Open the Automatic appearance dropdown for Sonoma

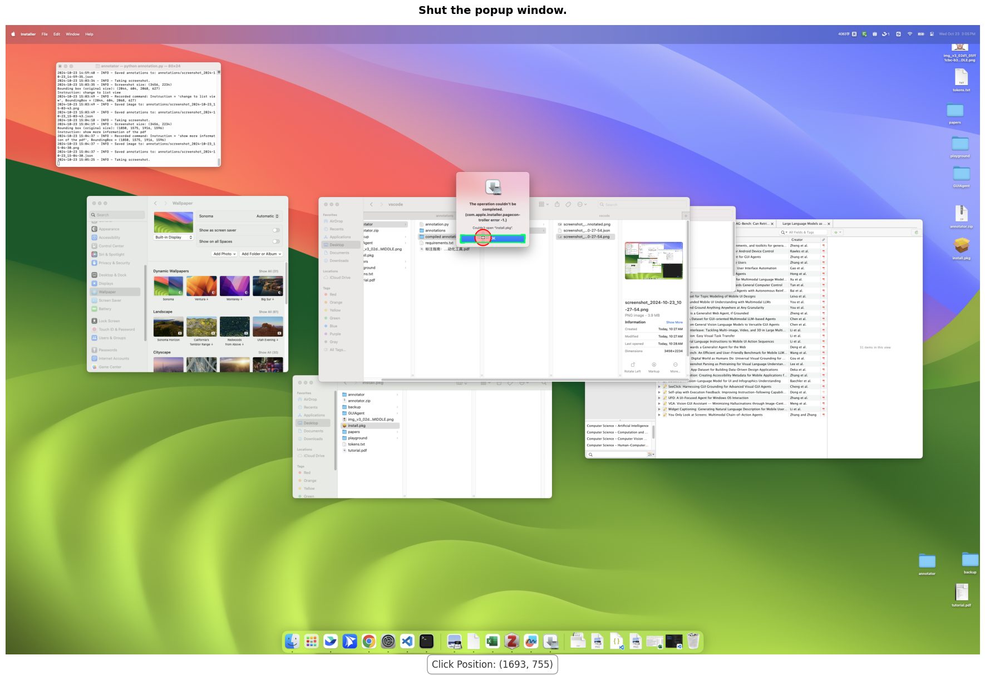(x=268, y=216)
